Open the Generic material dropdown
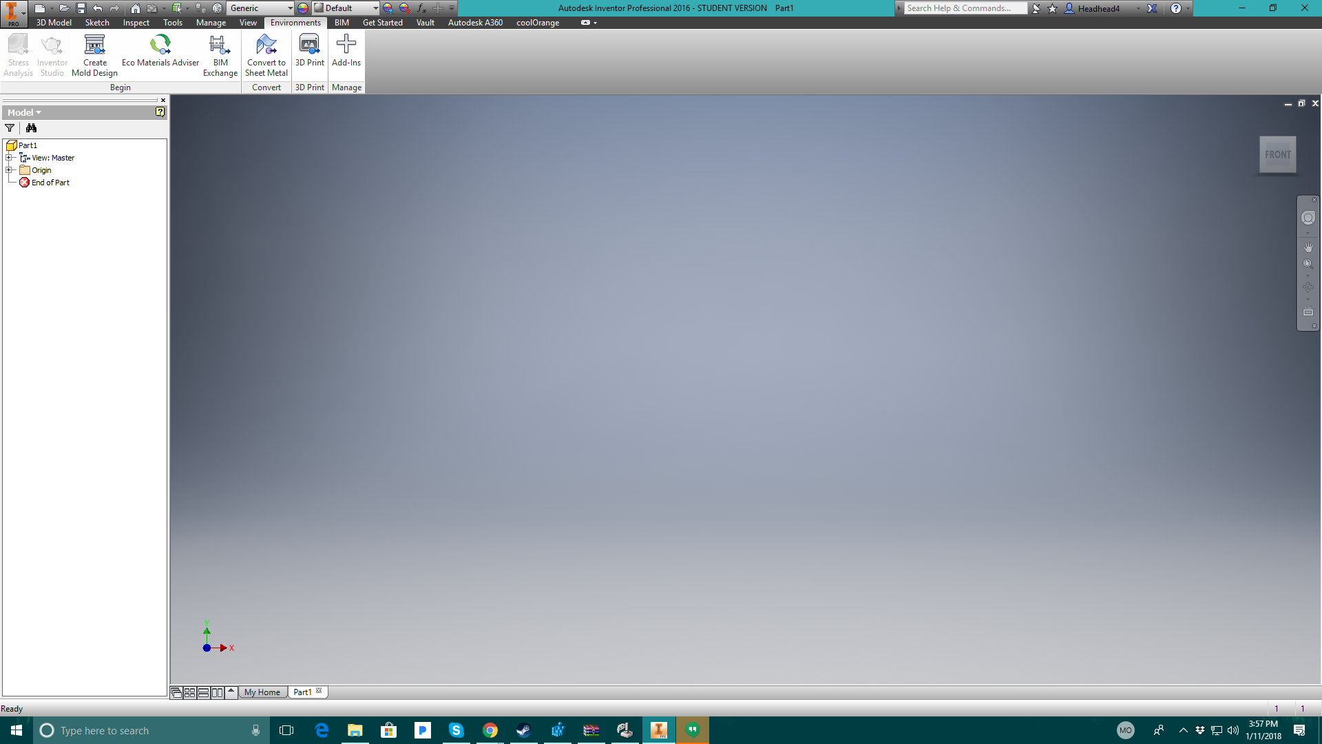Image resolution: width=1322 pixels, height=744 pixels. [289, 8]
